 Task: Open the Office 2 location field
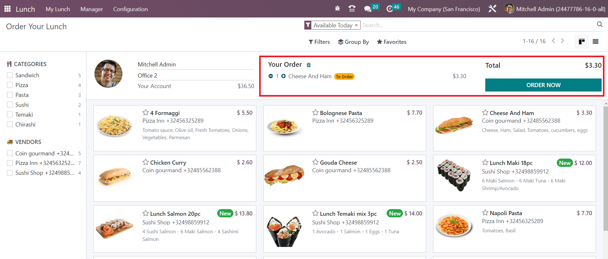[196, 76]
